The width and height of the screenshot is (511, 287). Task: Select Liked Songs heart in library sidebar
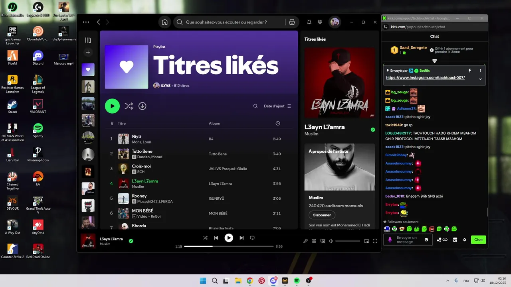[x=88, y=69]
